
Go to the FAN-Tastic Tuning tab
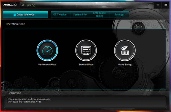point(99,15)
